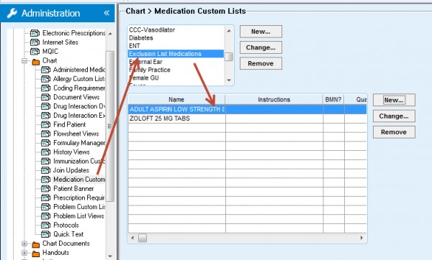Click the Join Updates item icon
This screenshot has height=260, width=432.
pyautogui.click(x=45, y=170)
